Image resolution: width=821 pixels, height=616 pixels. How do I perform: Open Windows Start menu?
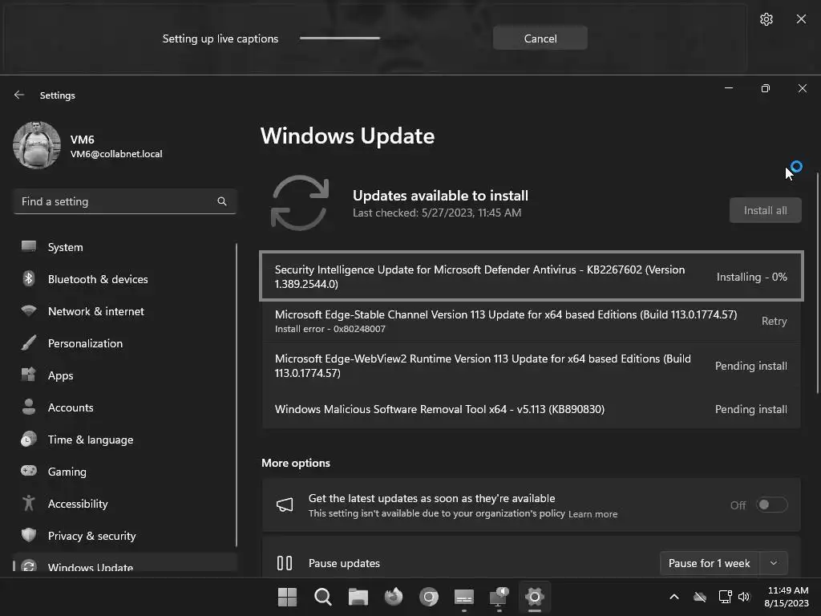(x=287, y=597)
